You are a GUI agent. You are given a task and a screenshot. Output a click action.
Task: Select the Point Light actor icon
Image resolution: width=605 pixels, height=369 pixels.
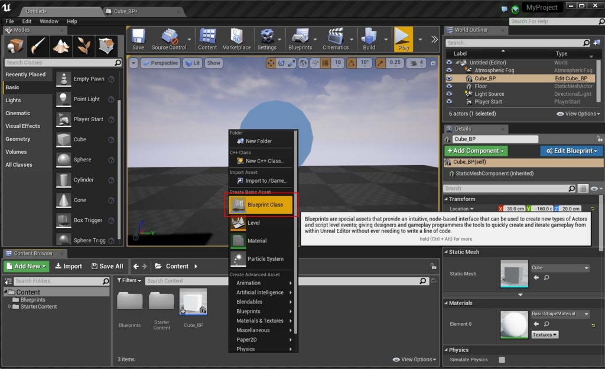click(x=64, y=99)
